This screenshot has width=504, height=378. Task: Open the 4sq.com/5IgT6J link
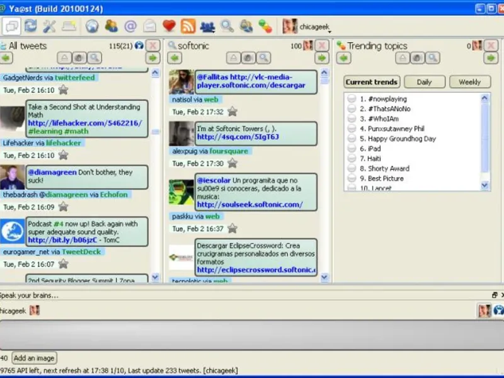pos(238,137)
